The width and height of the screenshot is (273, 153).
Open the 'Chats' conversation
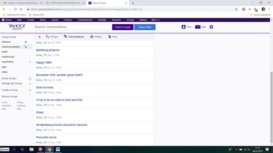40,113
